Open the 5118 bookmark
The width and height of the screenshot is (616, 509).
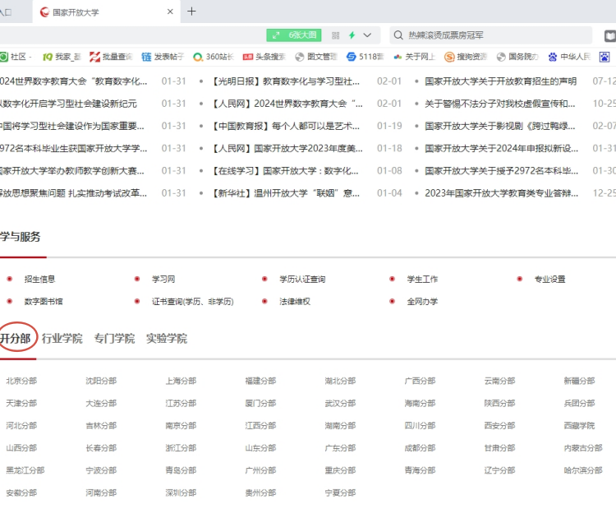point(365,57)
